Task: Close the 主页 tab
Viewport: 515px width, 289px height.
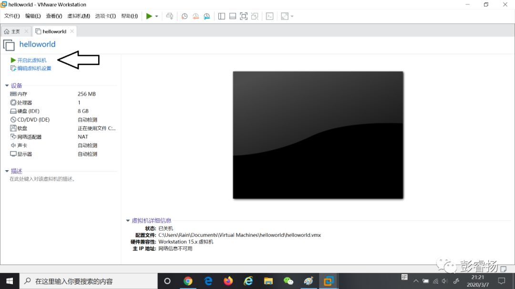Action: coord(26,31)
